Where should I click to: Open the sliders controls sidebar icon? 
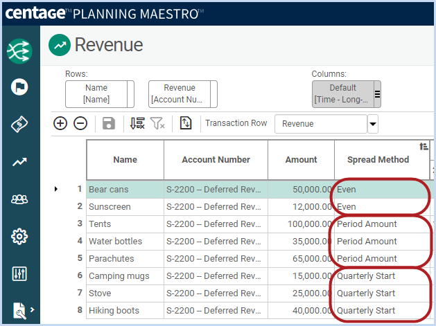pyautogui.click(x=19, y=274)
